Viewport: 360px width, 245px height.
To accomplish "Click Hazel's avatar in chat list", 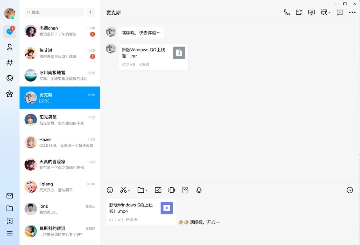I will coord(31,142).
